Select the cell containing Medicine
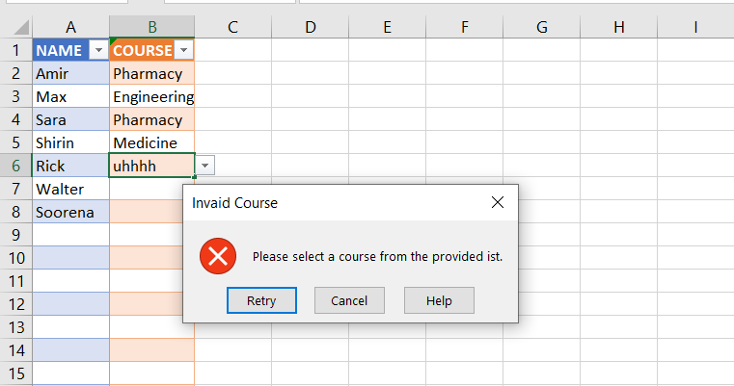734x386 pixels. tap(151, 142)
